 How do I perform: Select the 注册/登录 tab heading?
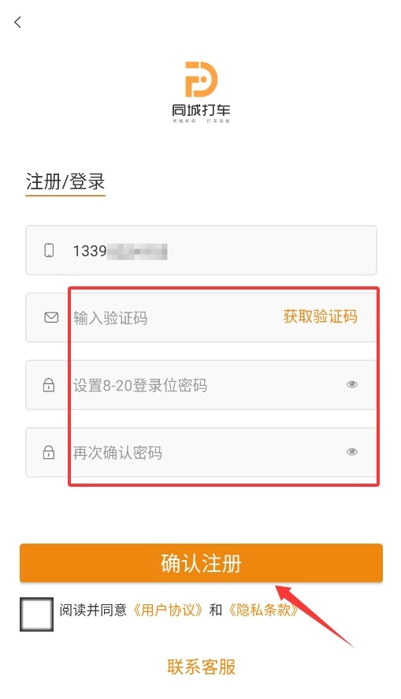click(x=65, y=182)
